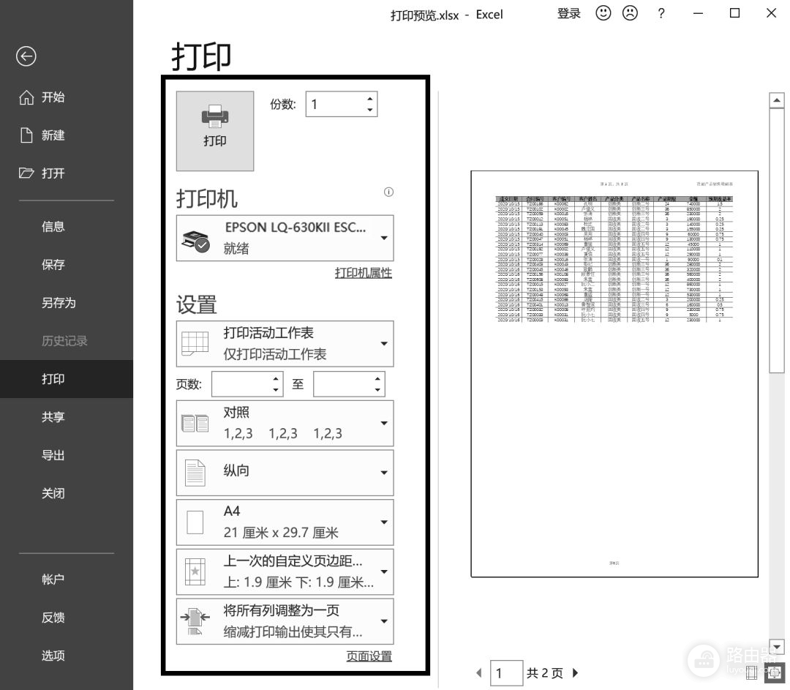Viewport: 790px width, 690px height.
Task: Open the custom margins 页边距 dropdown
Action: click(285, 571)
